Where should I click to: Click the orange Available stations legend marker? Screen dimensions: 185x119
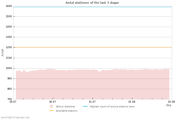51,111
